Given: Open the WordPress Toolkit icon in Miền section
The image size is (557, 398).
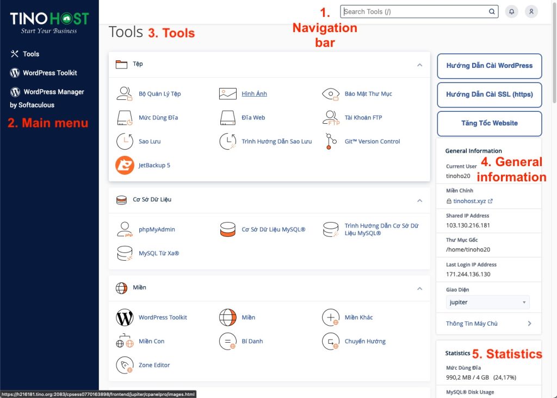Looking at the screenshot, I should [x=125, y=318].
